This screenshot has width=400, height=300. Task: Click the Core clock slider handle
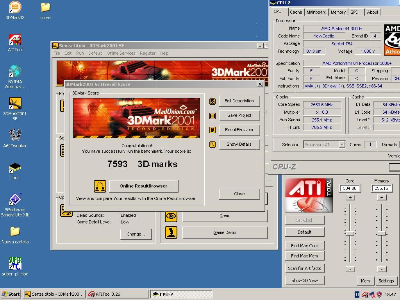click(x=350, y=233)
